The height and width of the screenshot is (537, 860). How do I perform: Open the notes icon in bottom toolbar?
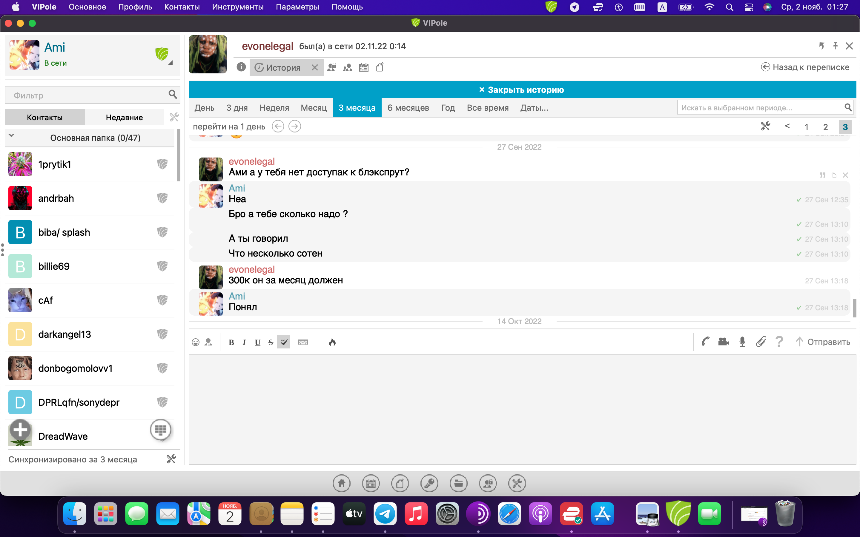(400, 483)
